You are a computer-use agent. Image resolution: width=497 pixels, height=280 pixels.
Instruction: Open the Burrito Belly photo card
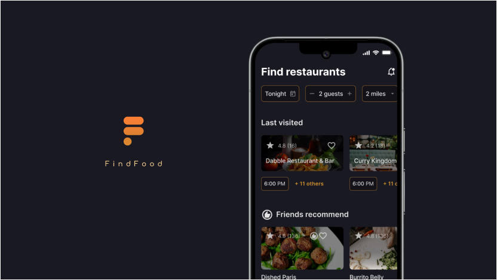point(373,248)
